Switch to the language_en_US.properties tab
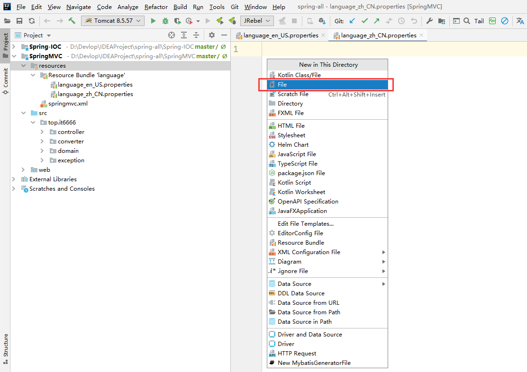The width and height of the screenshot is (527, 372). [x=281, y=35]
